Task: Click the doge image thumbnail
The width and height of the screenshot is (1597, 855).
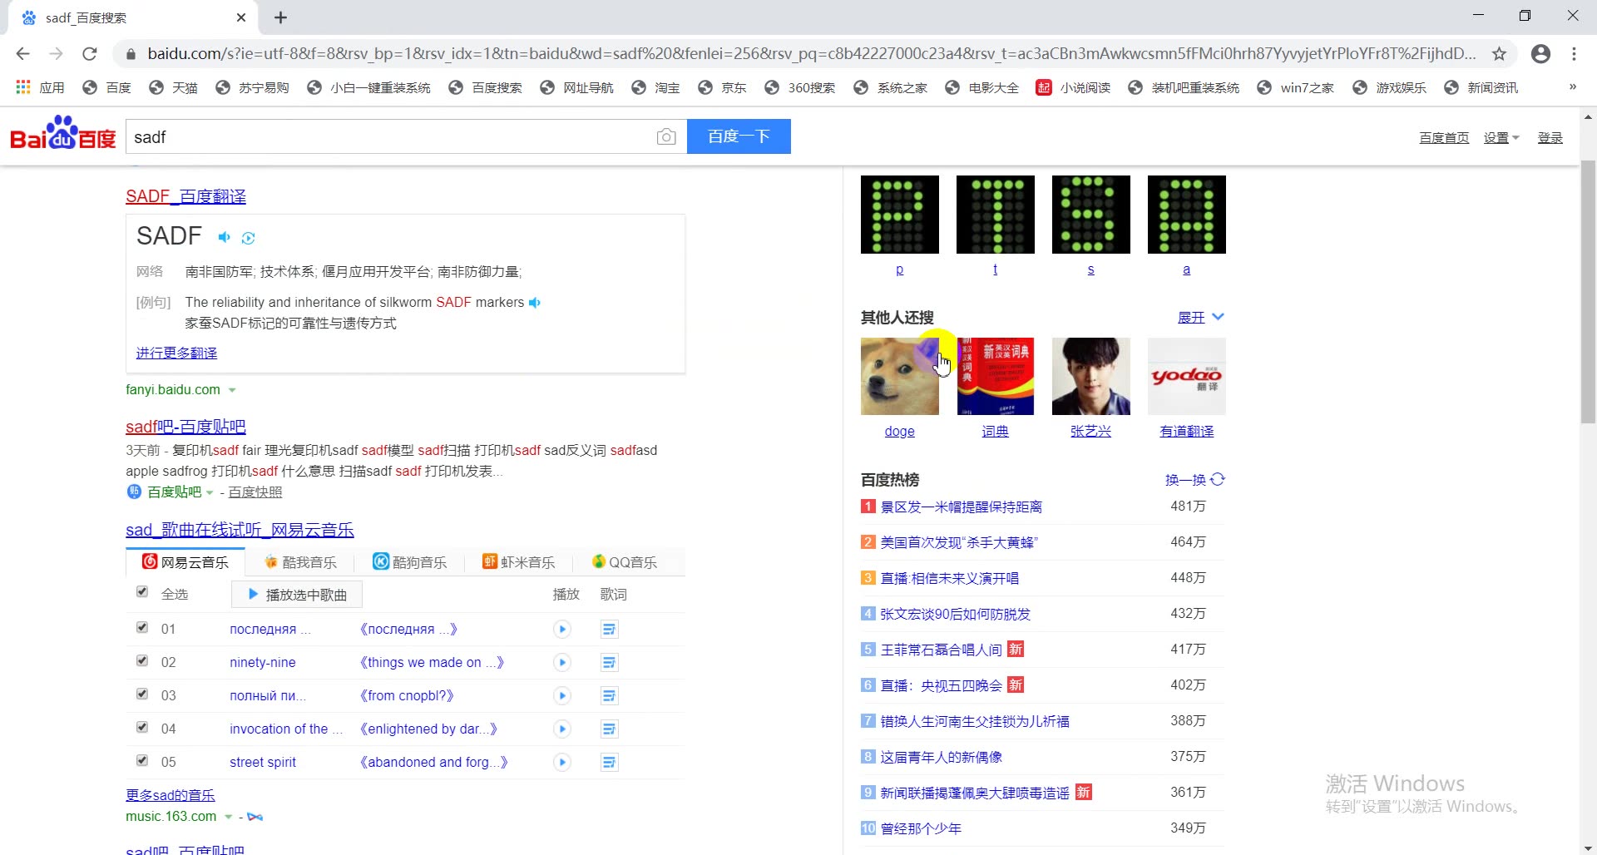Action: [x=899, y=376]
